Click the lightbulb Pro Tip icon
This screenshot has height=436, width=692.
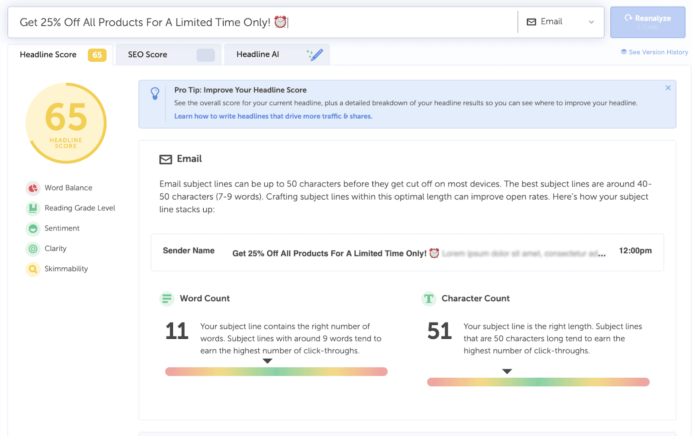point(155,93)
